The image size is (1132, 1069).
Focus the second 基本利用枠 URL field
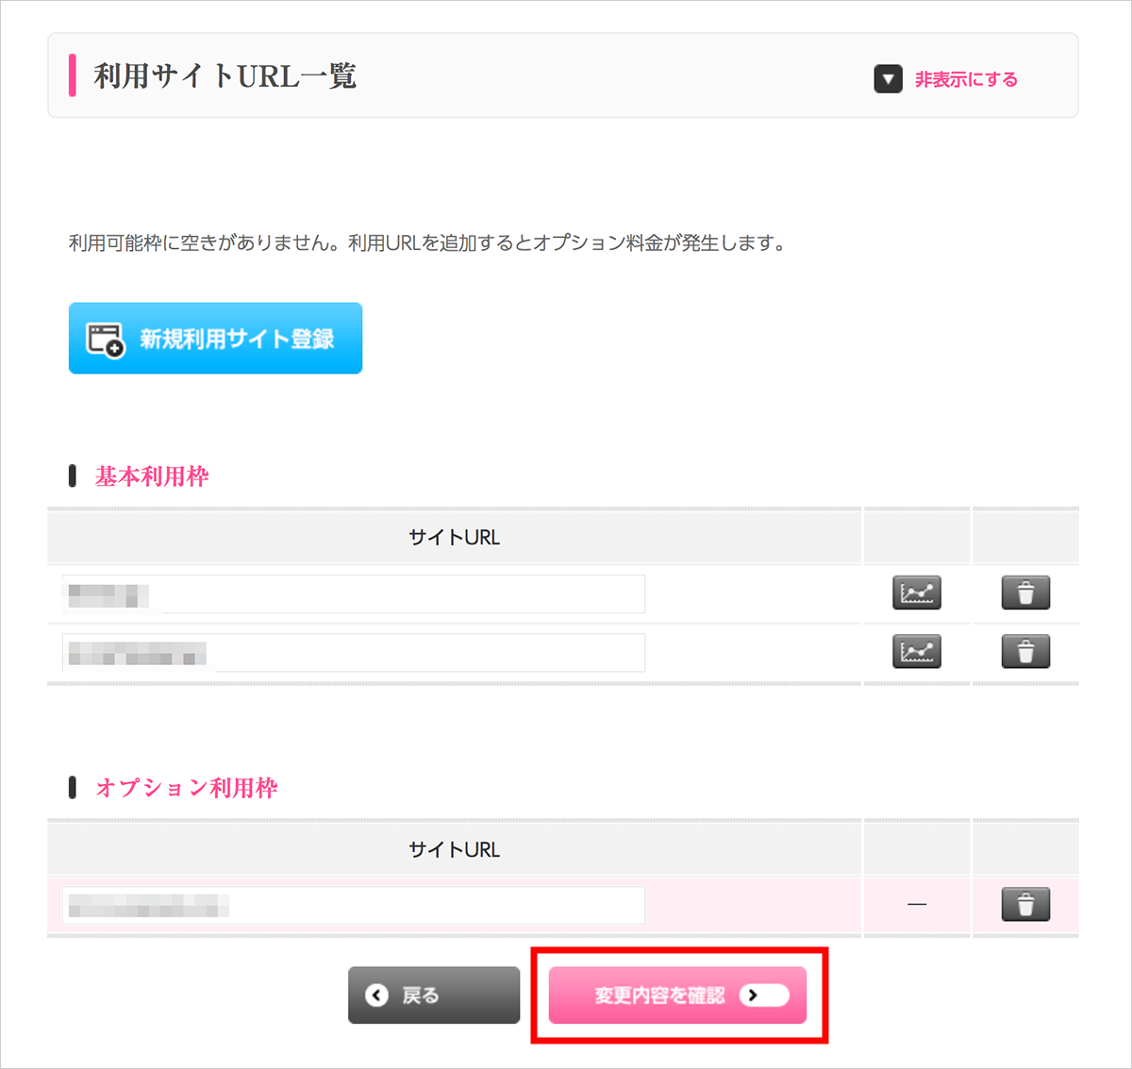(x=354, y=653)
